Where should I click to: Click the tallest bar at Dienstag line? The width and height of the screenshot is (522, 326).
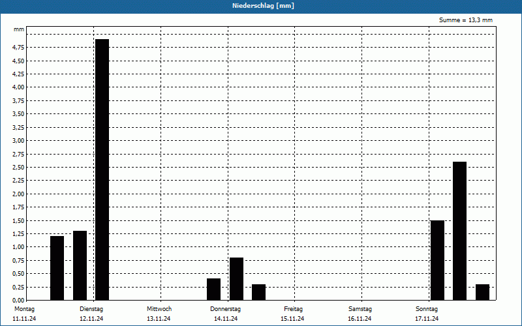click(x=102, y=170)
